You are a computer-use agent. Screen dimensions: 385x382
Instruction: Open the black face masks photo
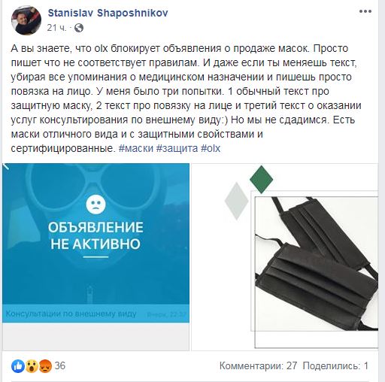pyautogui.click(x=285, y=257)
